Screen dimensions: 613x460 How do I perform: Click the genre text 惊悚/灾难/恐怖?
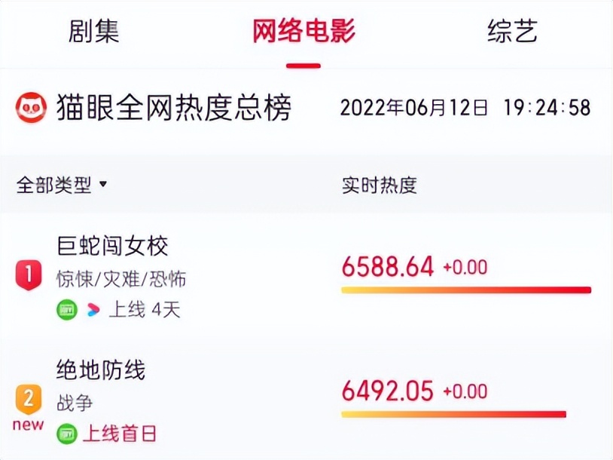click(x=120, y=279)
